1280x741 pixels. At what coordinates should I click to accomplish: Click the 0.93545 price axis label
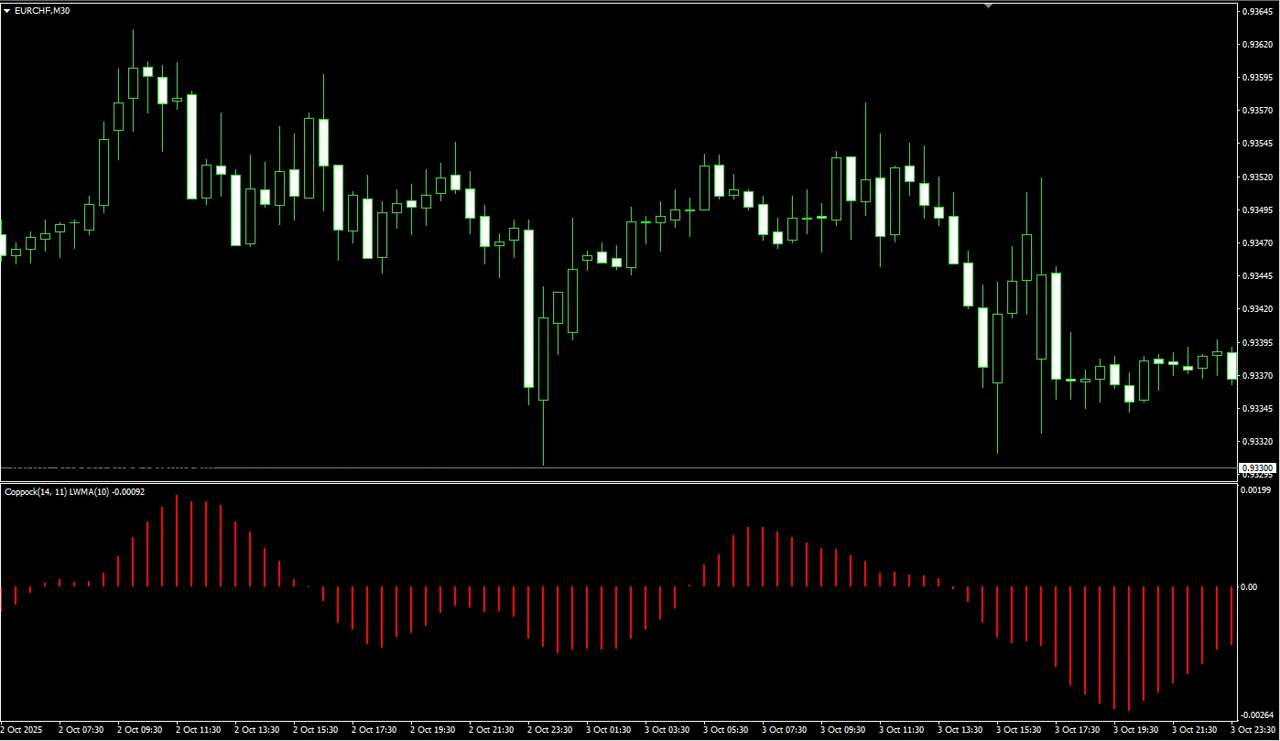pos(1258,144)
